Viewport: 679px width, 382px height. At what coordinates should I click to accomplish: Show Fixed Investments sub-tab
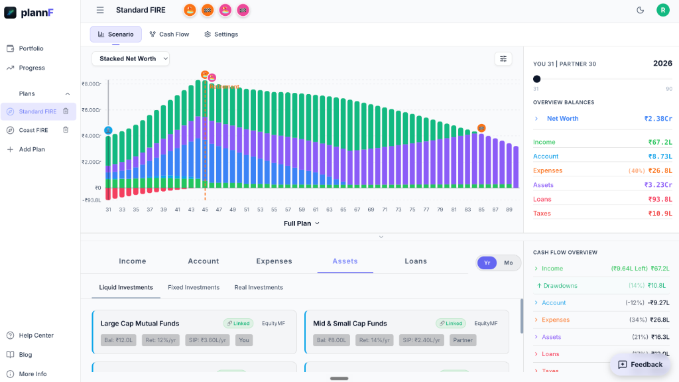pyautogui.click(x=194, y=288)
